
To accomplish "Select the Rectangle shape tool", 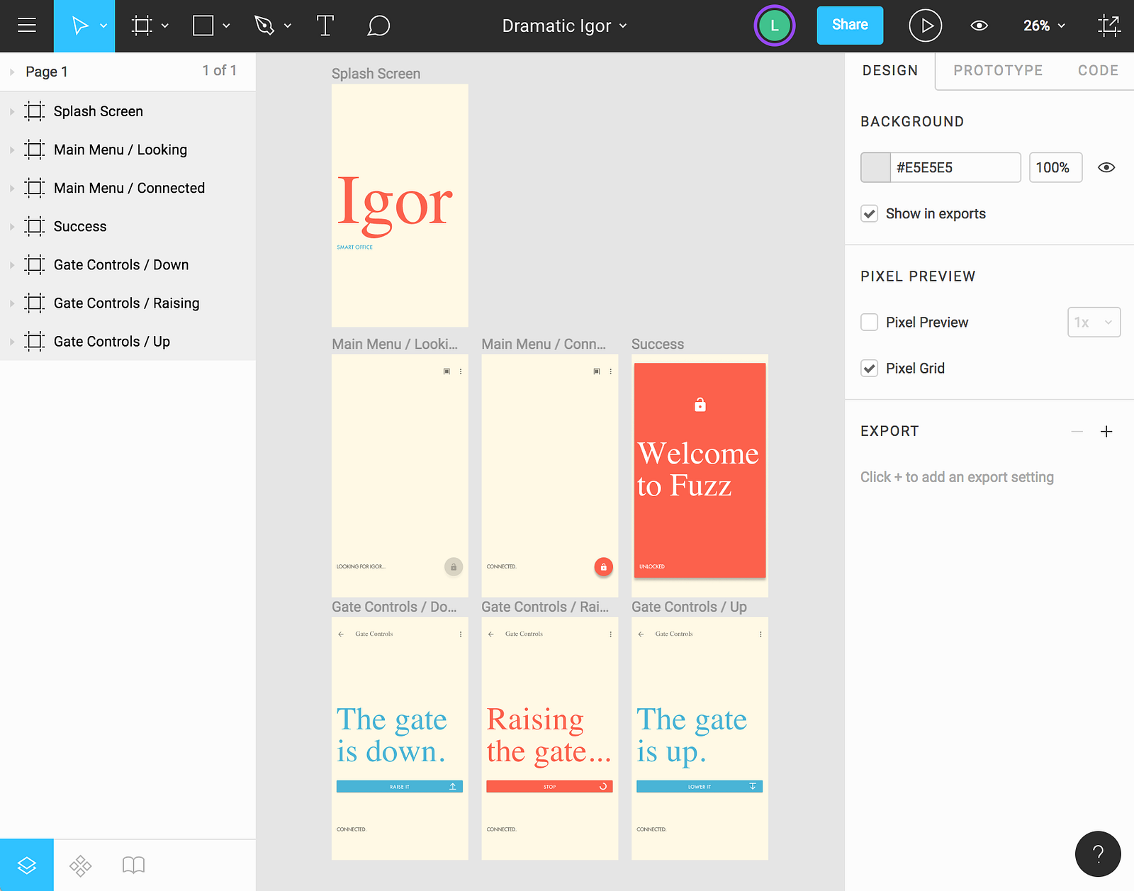I will tap(203, 26).
